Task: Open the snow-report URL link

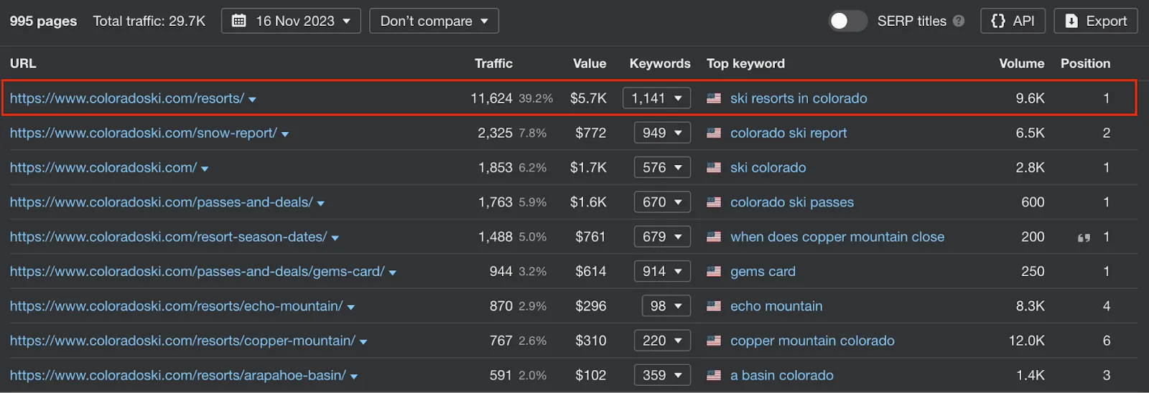Action: tap(143, 133)
